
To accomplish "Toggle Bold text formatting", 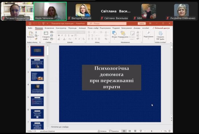I will coord(59,36).
